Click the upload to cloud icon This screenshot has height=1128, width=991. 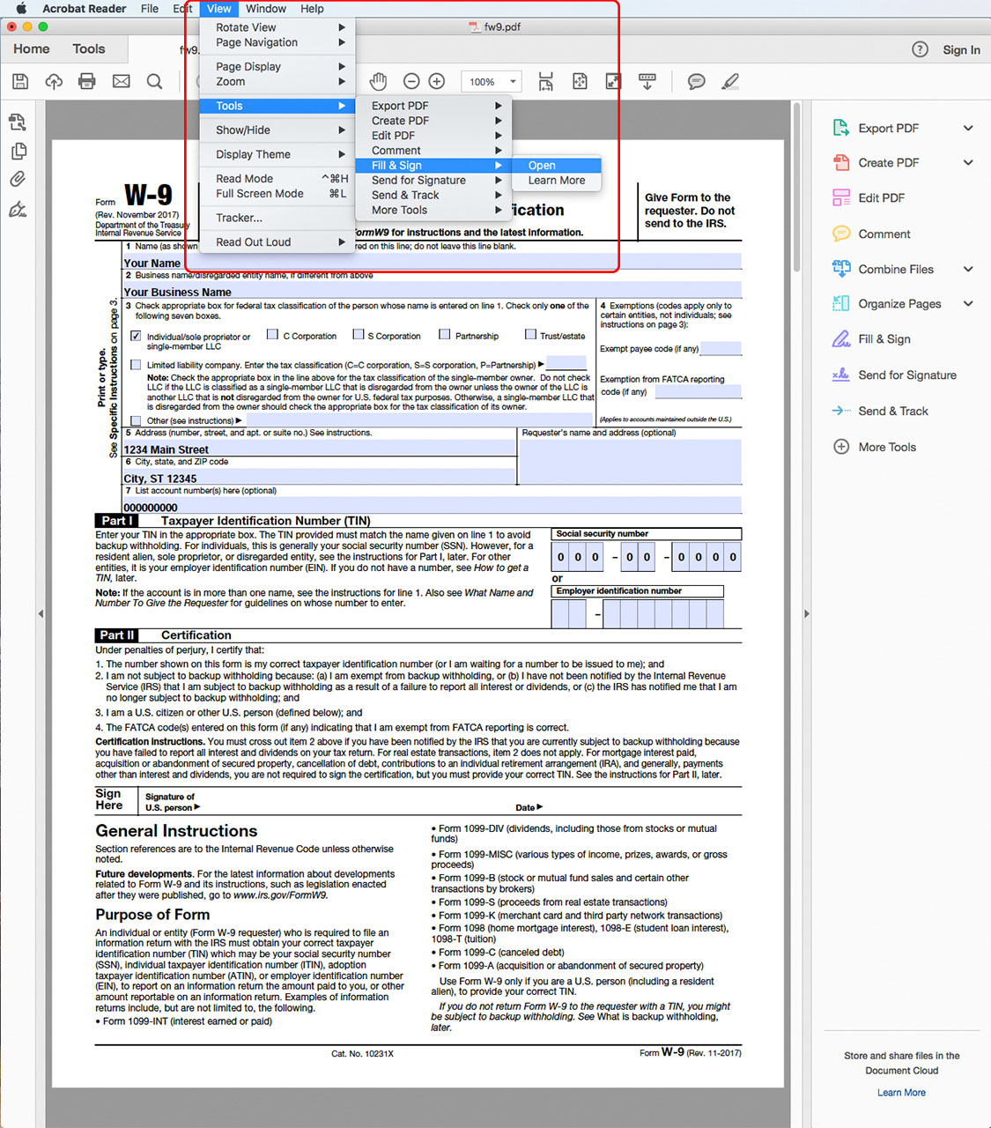coord(54,82)
